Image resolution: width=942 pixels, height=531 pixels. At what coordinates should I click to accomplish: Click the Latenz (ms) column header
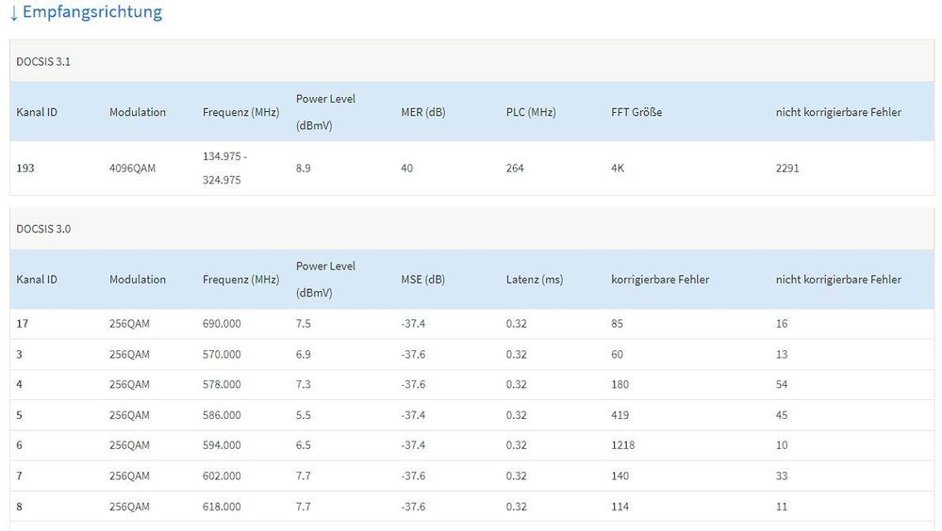(x=534, y=280)
